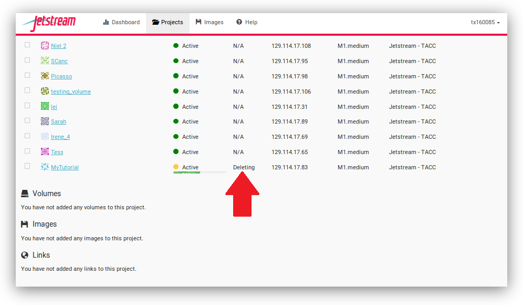Viewport: 523px width, 305px height.
Task: Click the Tess instance pink identicon
Action: 45,152
